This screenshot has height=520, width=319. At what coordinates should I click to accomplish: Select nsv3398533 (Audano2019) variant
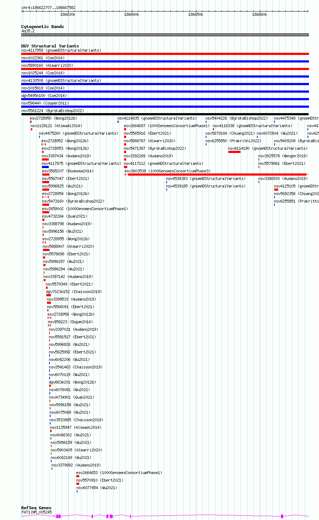[x=72, y=299]
